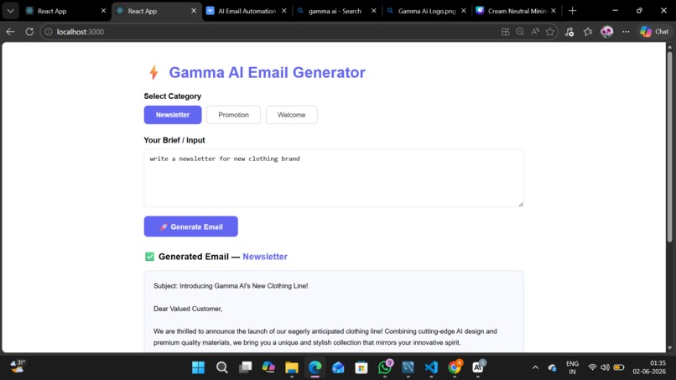View site information icon in address bar
676x380 pixels.
pos(49,32)
